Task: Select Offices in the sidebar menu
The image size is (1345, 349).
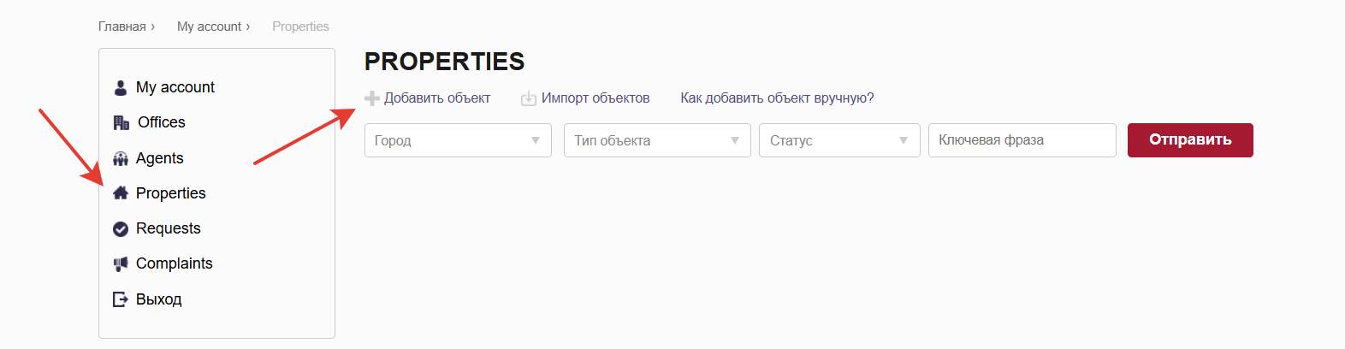Action: [161, 122]
